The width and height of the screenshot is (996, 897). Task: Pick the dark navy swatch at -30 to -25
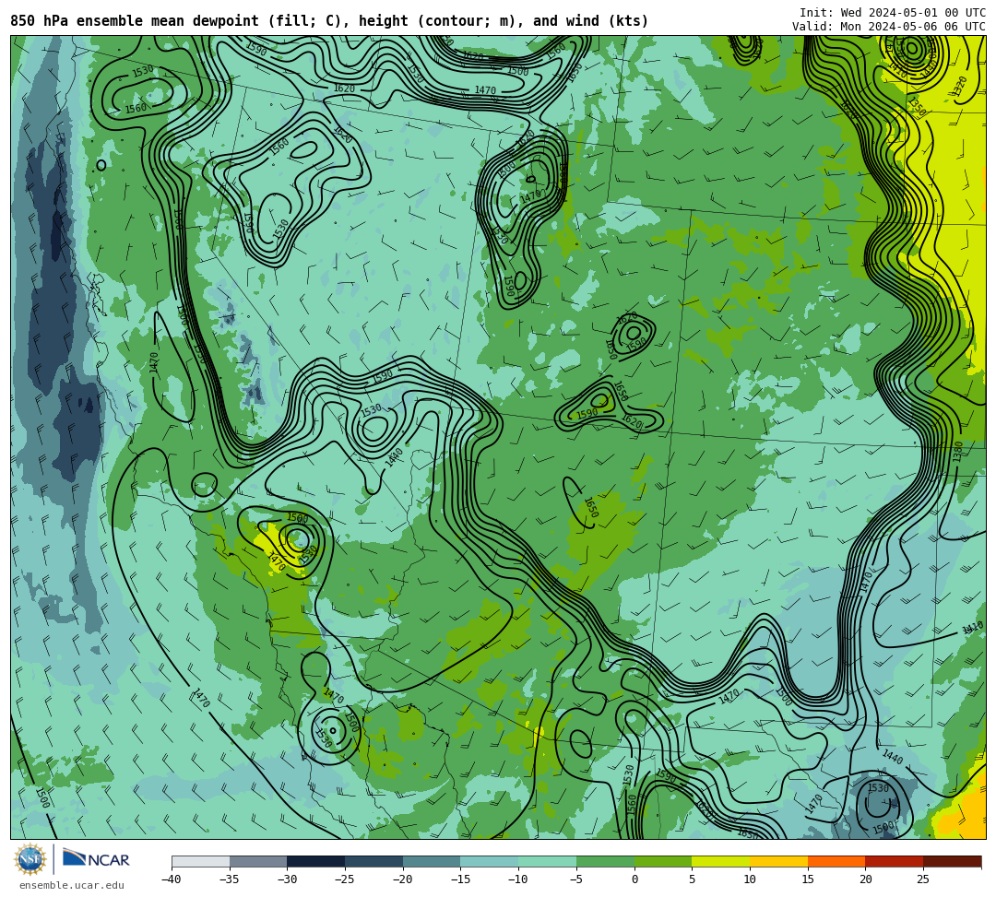pos(316,861)
